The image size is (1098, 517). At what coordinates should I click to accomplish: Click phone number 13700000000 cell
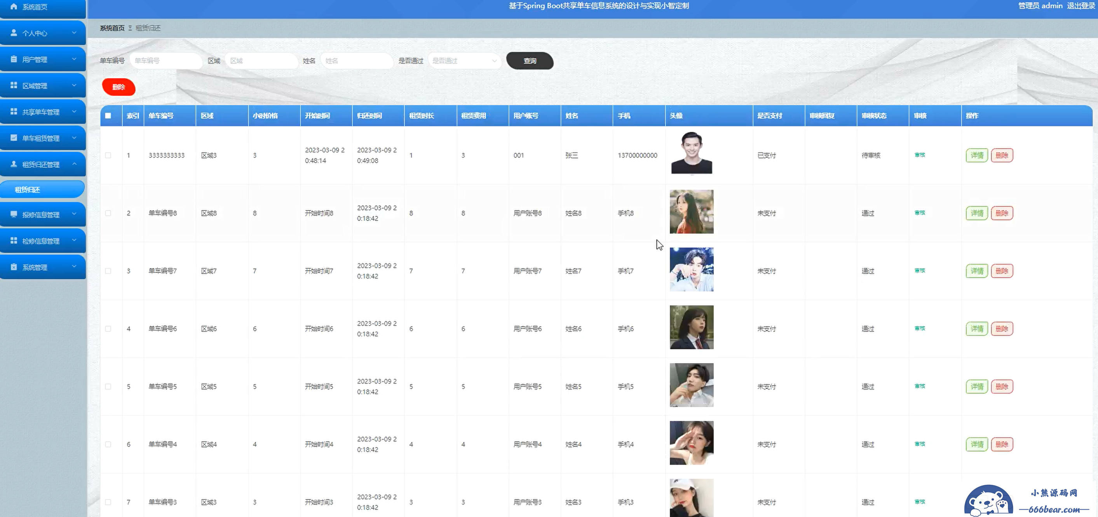638,155
